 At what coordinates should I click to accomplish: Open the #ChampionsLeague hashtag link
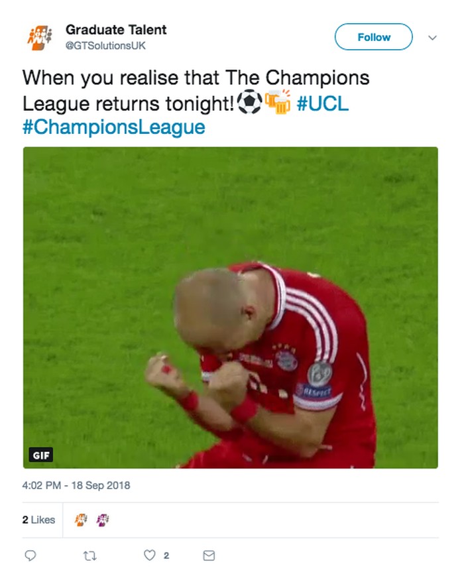(113, 127)
